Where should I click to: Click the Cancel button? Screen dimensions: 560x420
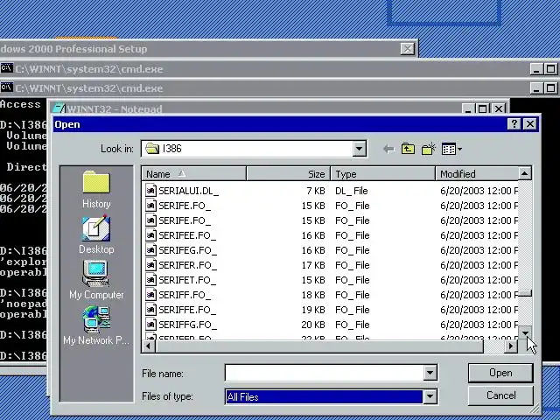tap(500, 395)
